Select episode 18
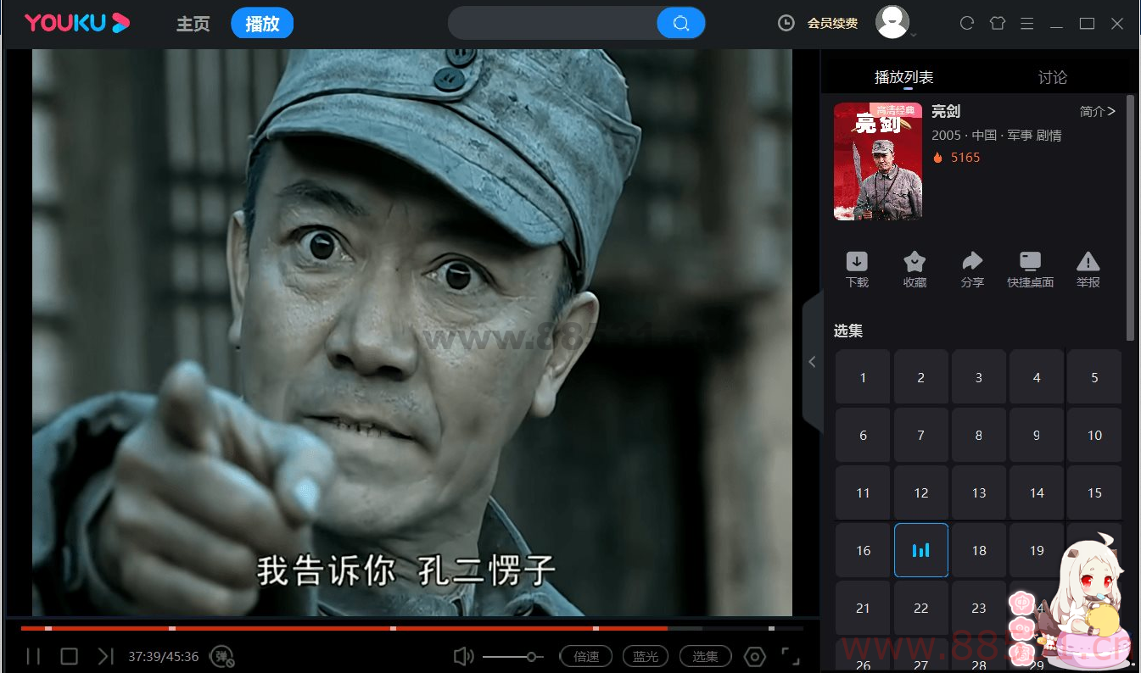The height and width of the screenshot is (673, 1141). (978, 550)
